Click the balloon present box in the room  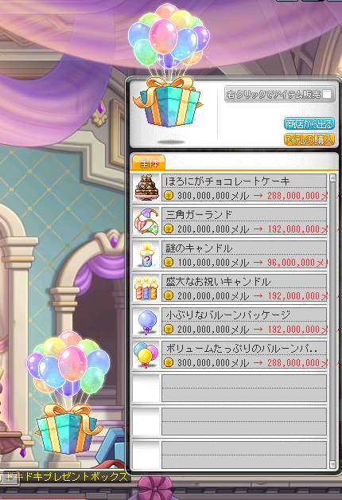[x=68, y=393]
